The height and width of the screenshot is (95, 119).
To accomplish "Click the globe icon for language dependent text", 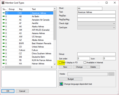I will [61, 84].
